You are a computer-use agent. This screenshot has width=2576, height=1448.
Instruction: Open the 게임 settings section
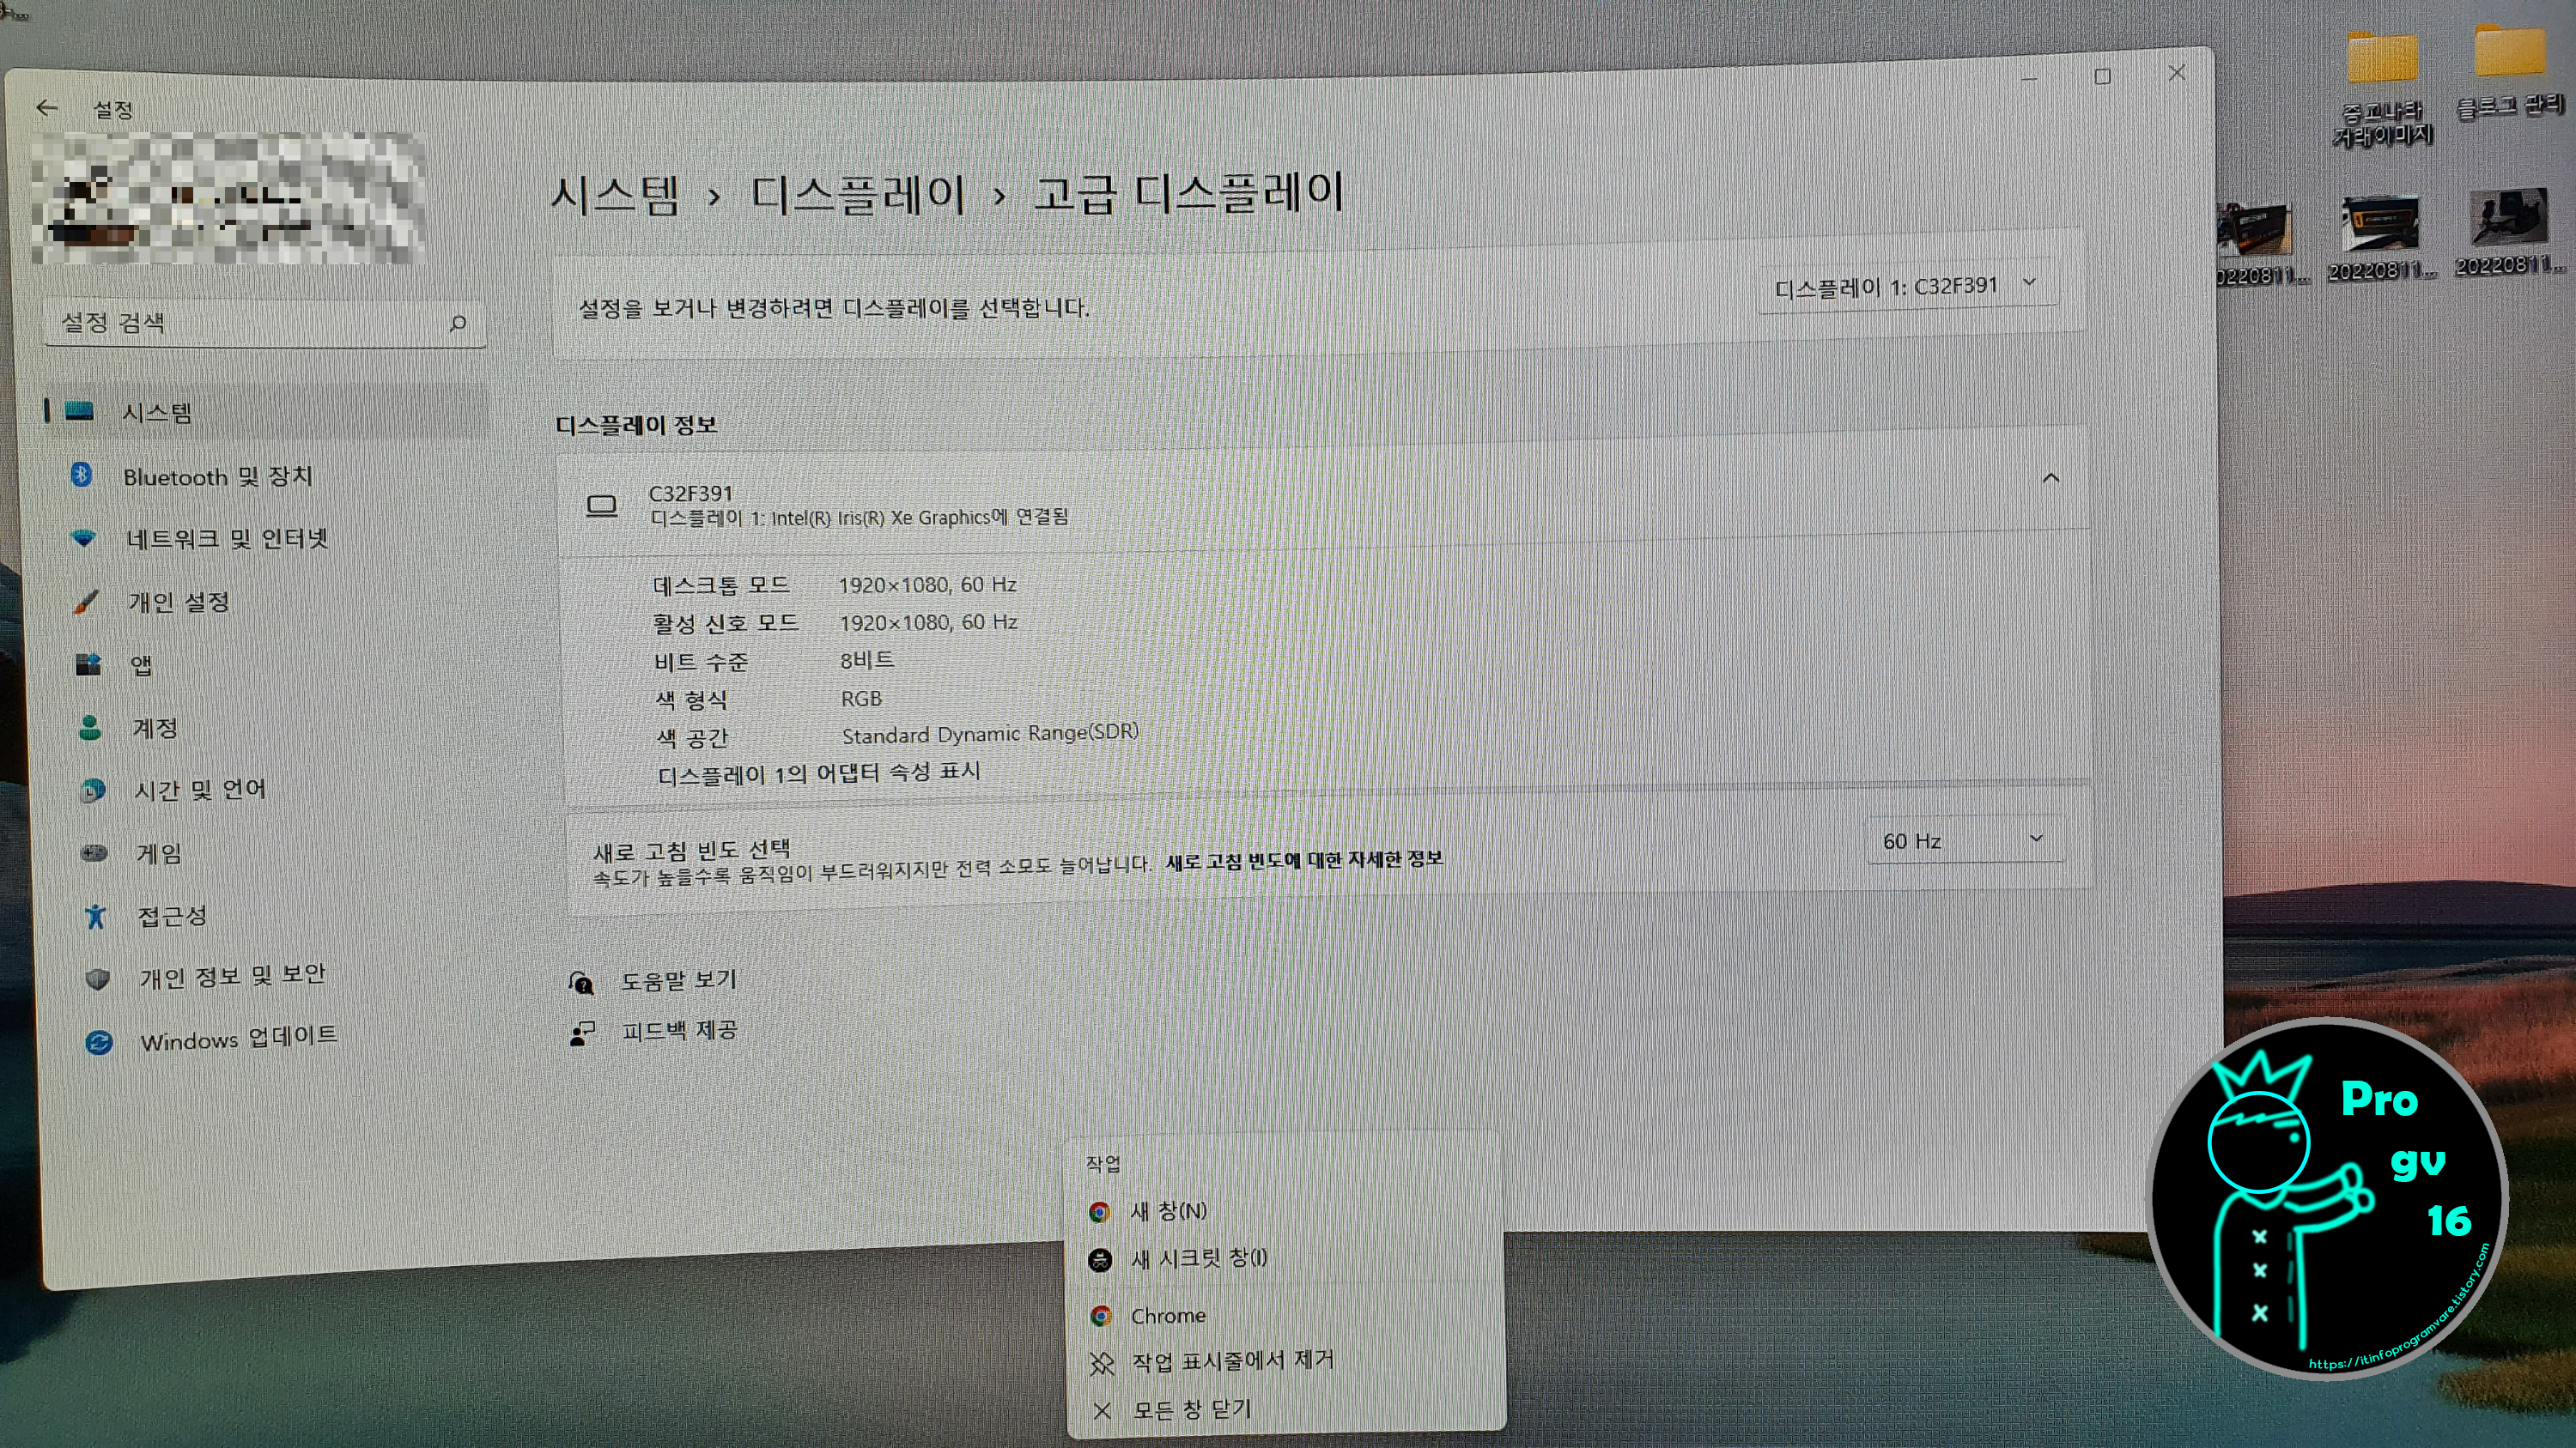point(158,852)
